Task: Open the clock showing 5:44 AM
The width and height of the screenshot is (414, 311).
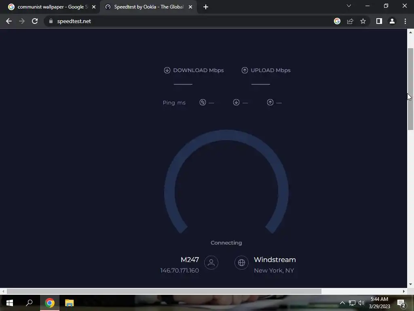Action: (x=379, y=303)
